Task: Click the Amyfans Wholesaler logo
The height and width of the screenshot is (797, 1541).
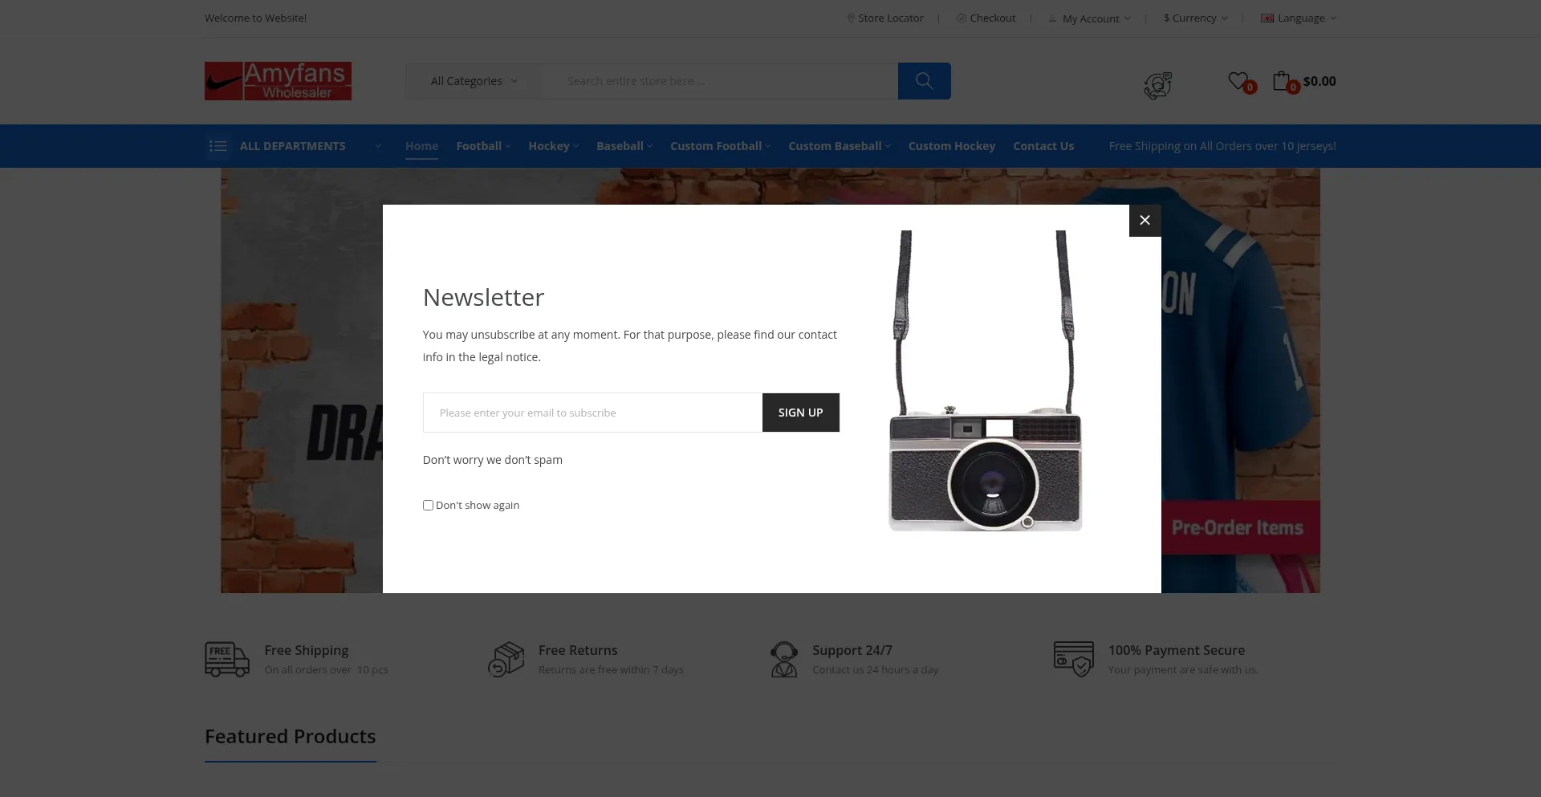Action: (278, 81)
